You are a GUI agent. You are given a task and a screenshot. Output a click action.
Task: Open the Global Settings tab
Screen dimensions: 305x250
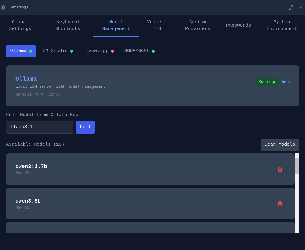click(x=20, y=25)
